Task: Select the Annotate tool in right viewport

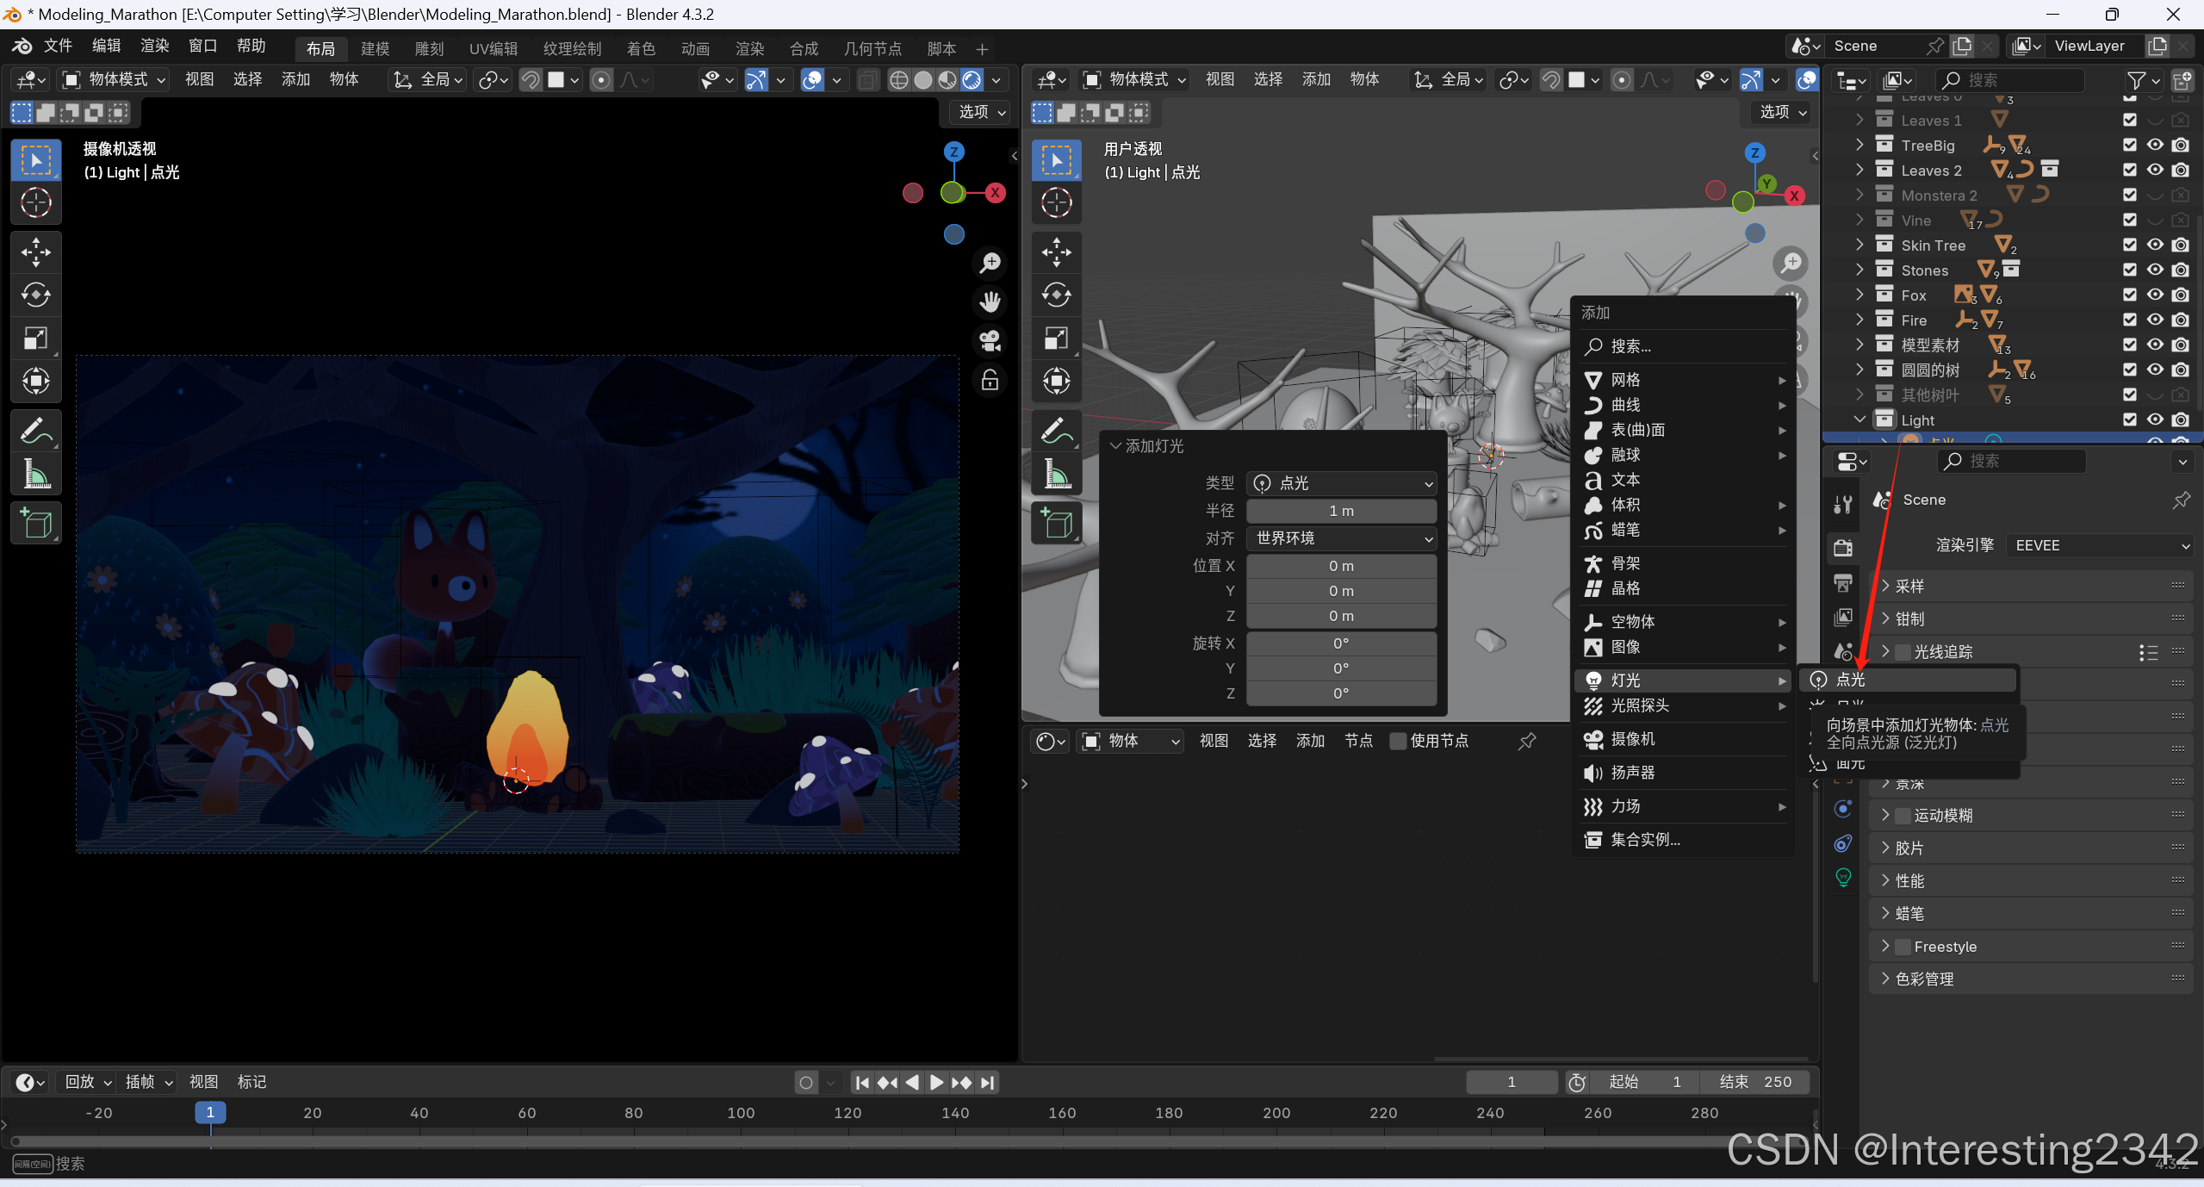Action: pos(1056,431)
